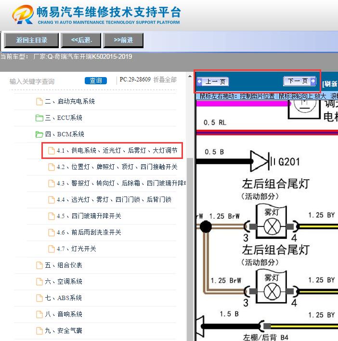
Task: Click the page icon beside 4.2 位置灯
Action: pyautogui.click(x=52, y=167)
